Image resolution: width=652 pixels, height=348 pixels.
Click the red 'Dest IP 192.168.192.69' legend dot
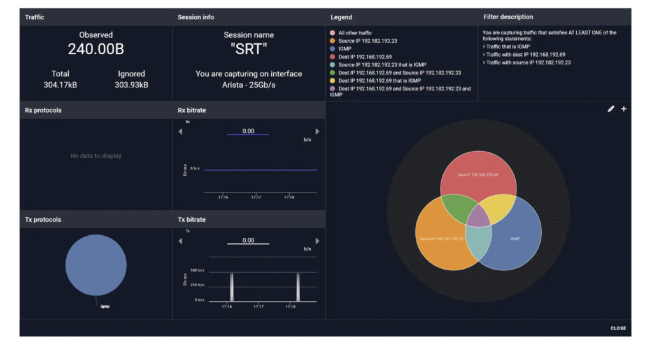point(332,57)
